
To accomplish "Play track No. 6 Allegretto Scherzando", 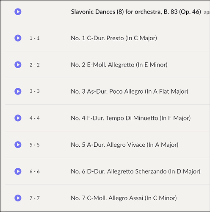I will [x=18, y=171].
